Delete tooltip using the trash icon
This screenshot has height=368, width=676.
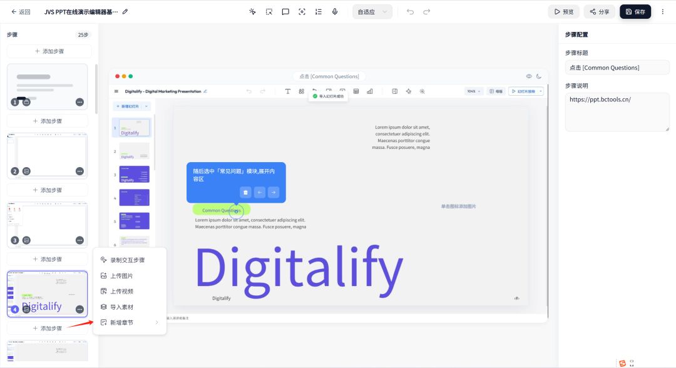245,192
